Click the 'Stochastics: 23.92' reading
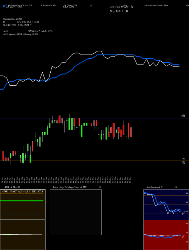The image size is (189, 250). click(12, 19)
